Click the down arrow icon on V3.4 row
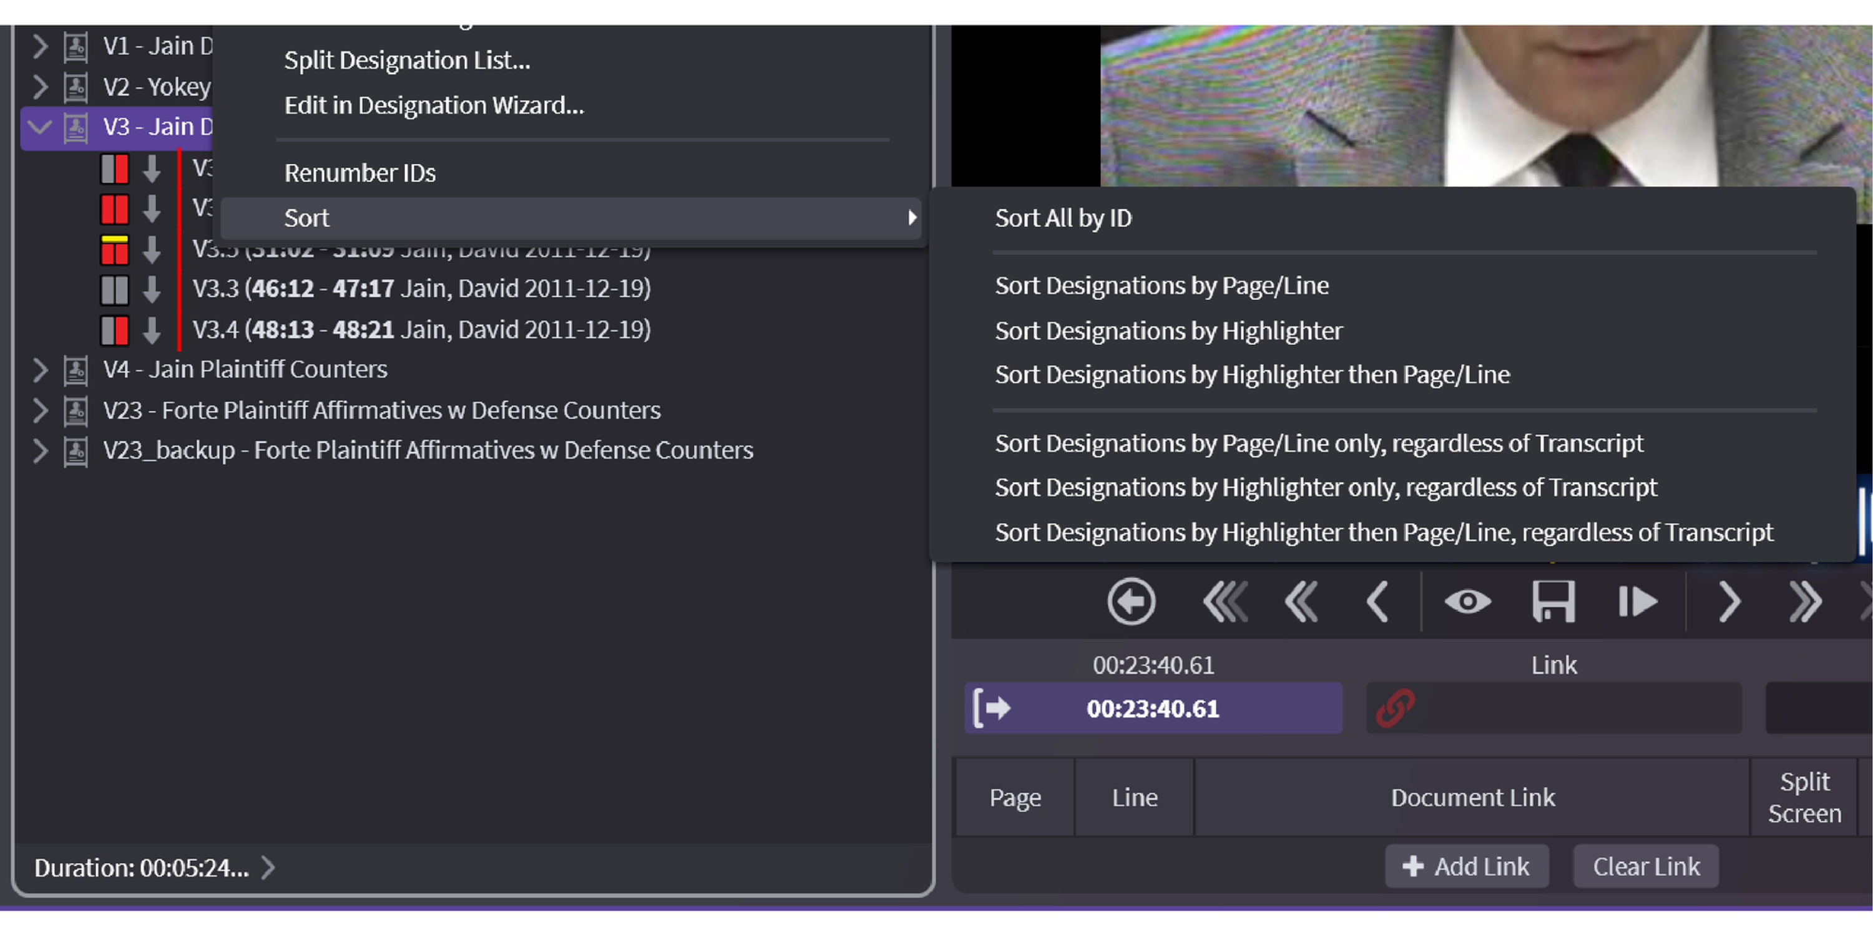Viewport: 1873px width, 936px height. pyautogui.click(x=151, y=330)
